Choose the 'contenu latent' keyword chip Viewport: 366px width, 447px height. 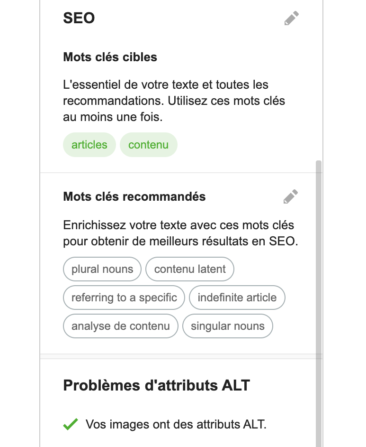tap(190, 269)
